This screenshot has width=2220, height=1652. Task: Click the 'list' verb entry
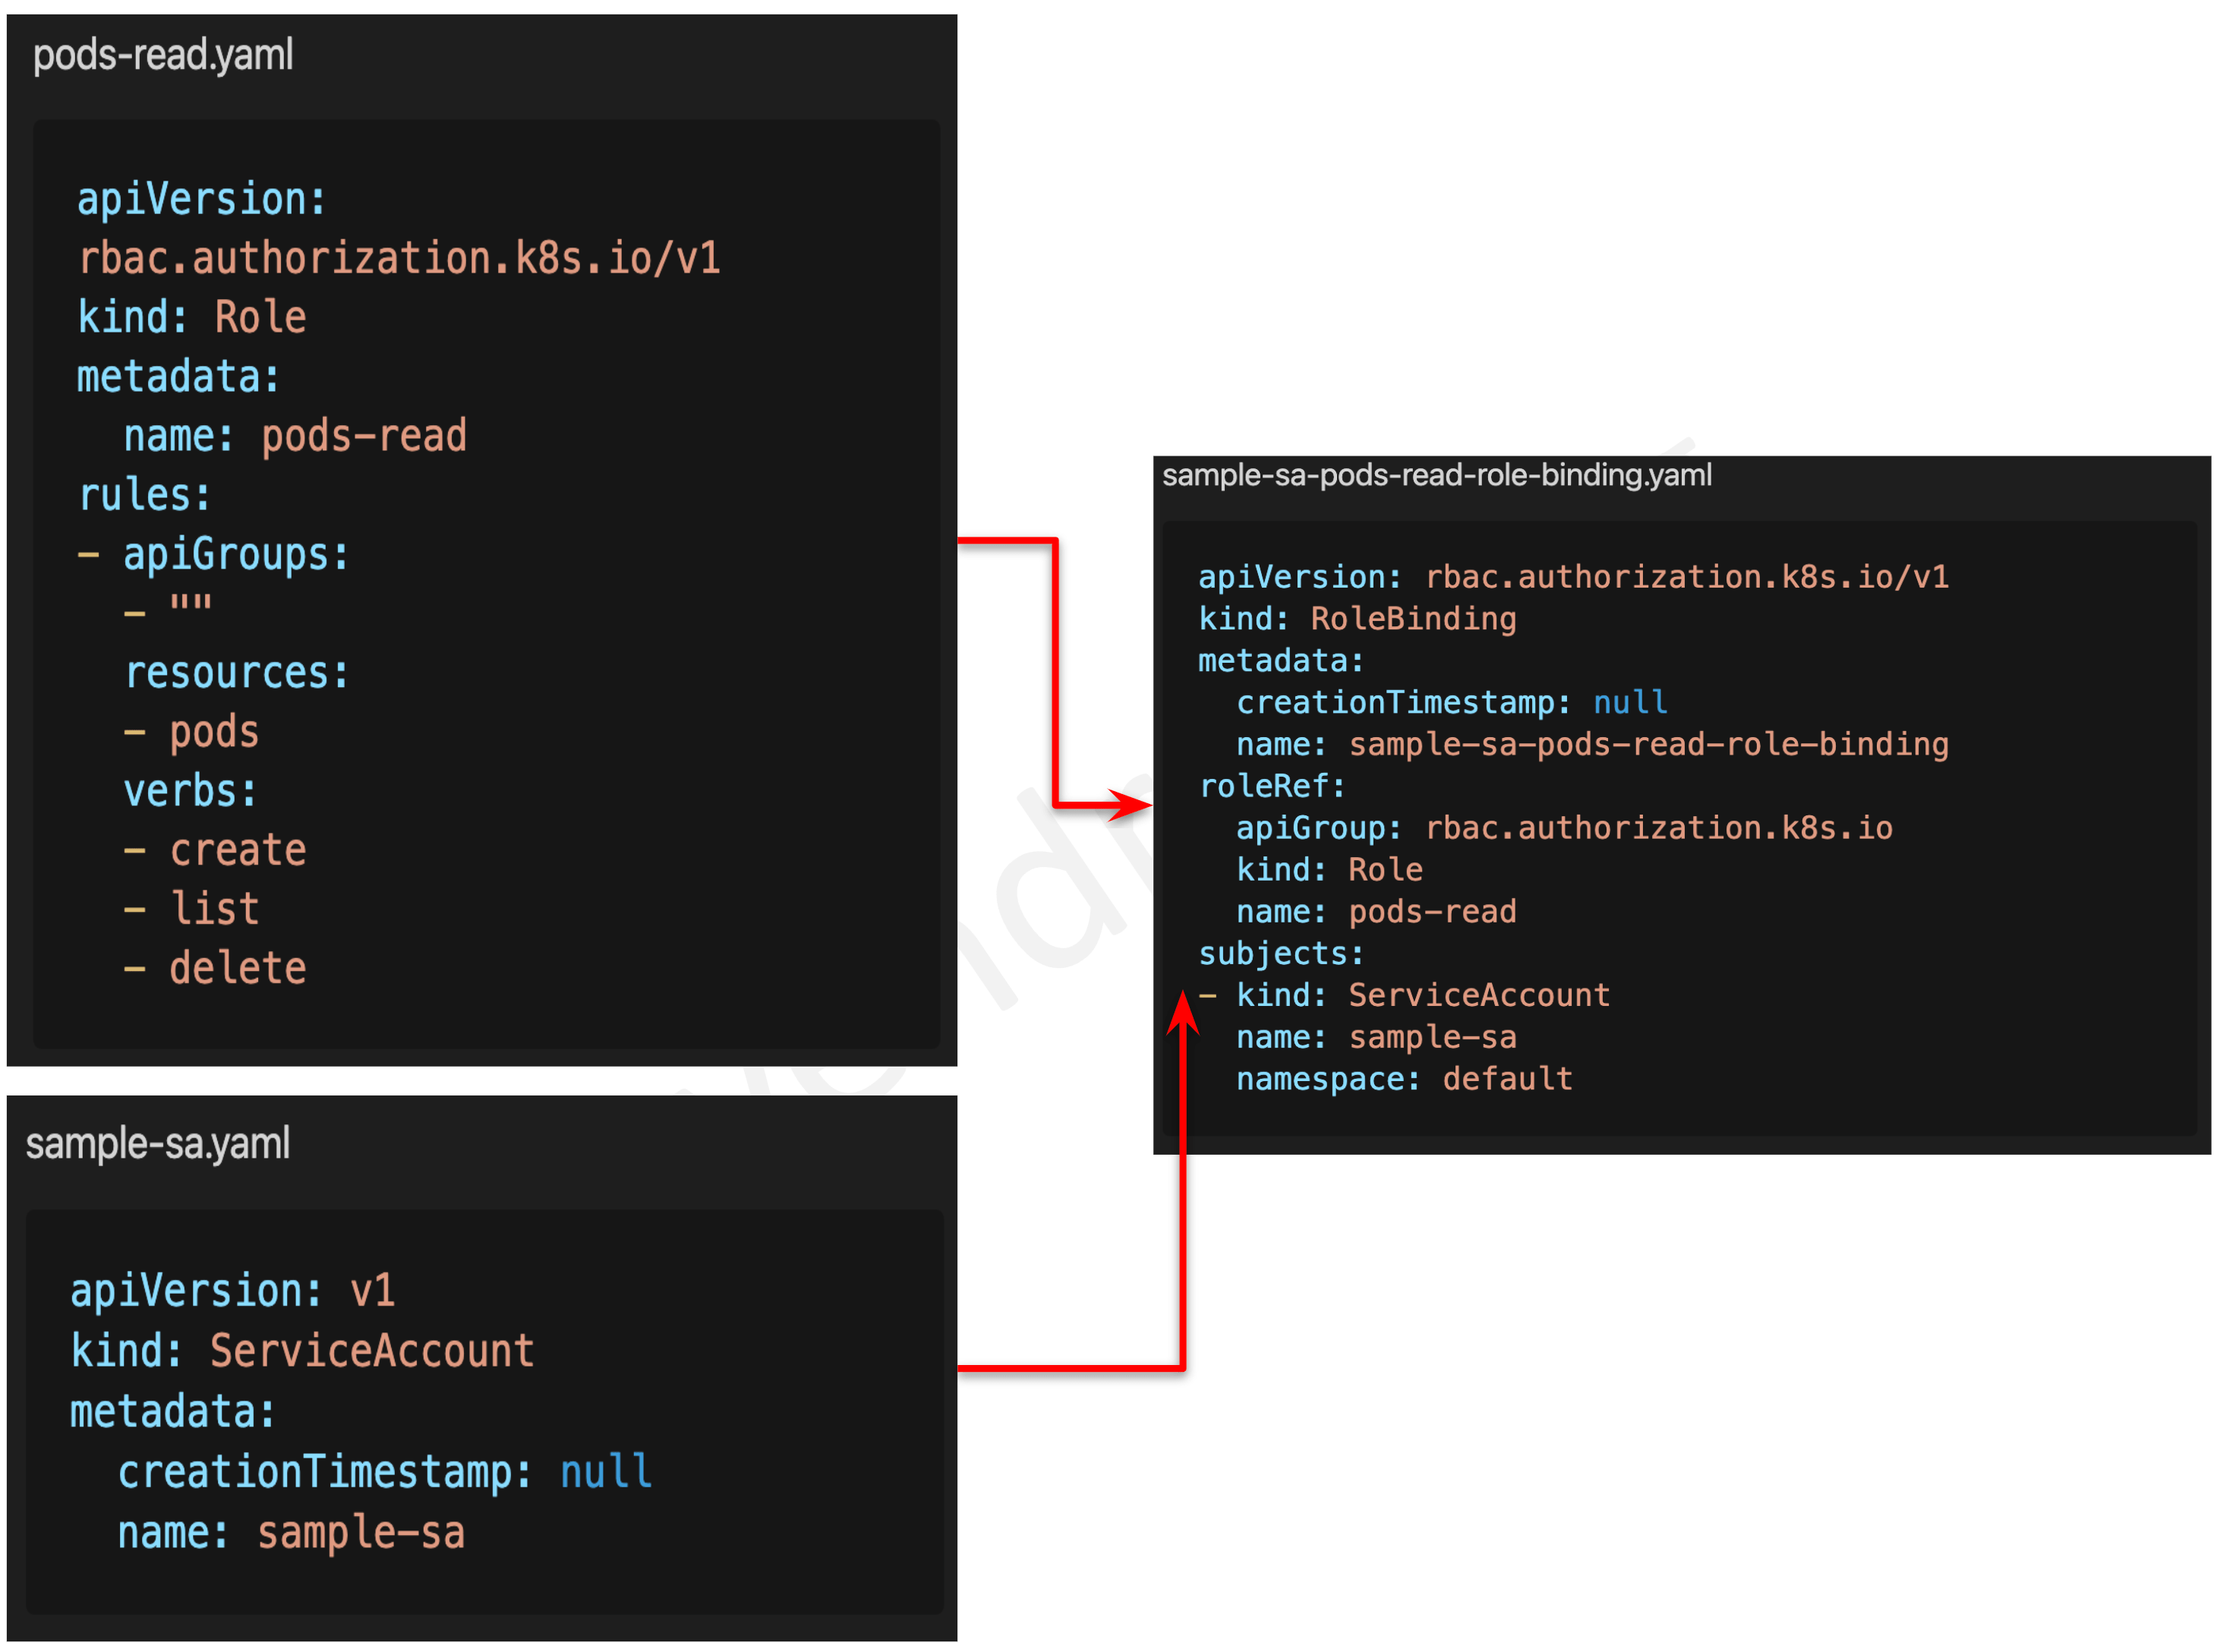coord(215,910)
